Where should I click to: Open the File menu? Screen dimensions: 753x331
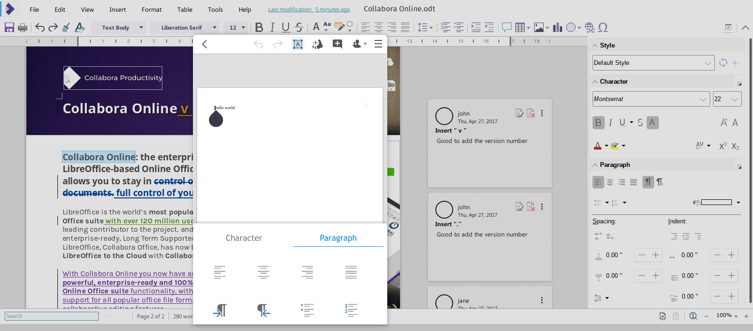click(34, 9)
